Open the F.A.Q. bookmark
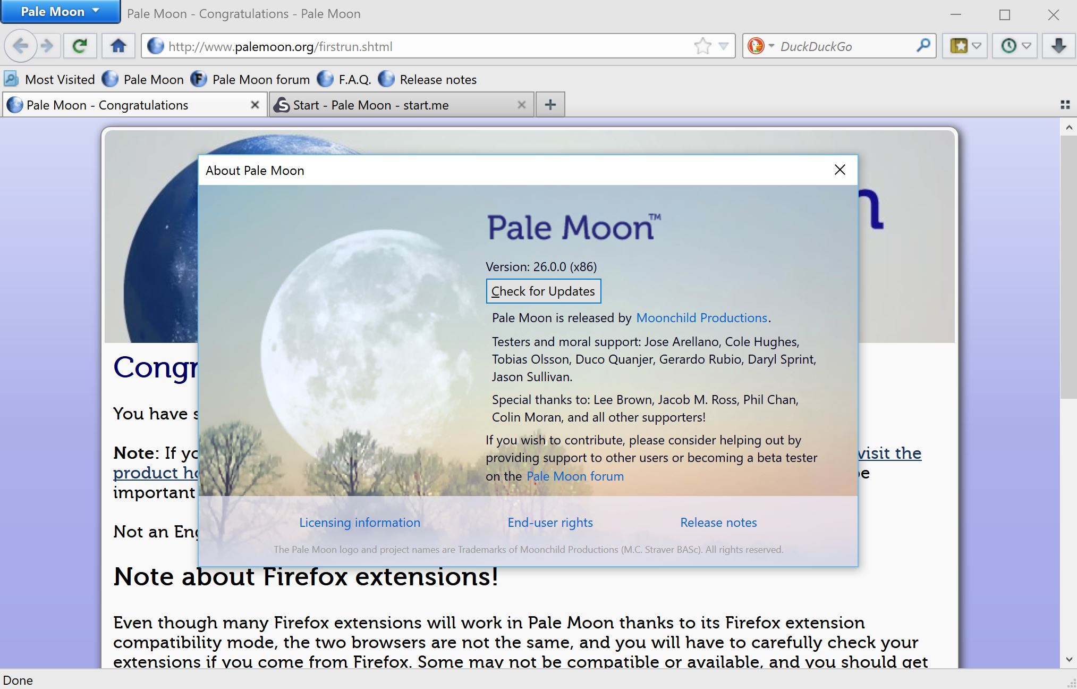 click(x=344, y=79)
